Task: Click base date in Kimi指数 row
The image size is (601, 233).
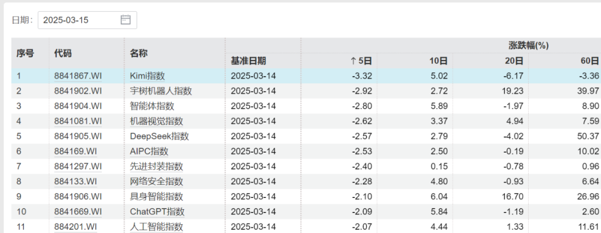Action: pos(253,76)
